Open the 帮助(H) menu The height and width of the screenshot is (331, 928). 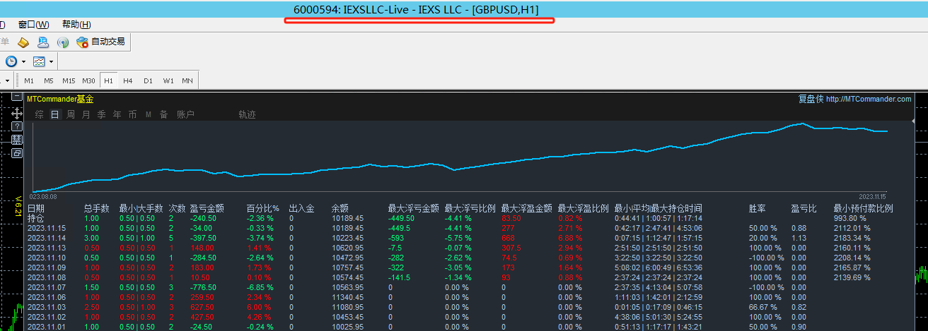76,25
